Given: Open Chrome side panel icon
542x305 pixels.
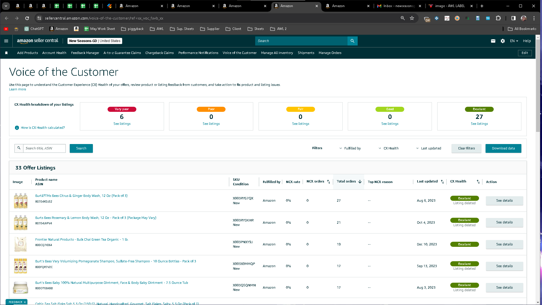Looking at the screenshot, I should click(x=513, y=18).
